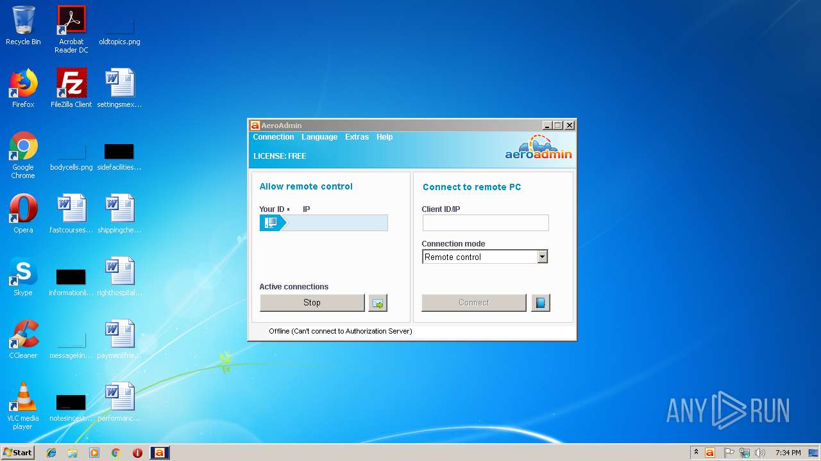The width and height of the screenshot is (821, 461).
Task: Select the informationli file icon
Action: pos(71,281)
